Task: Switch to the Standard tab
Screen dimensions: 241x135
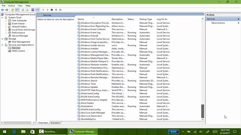Action: (x=55, y=123)
